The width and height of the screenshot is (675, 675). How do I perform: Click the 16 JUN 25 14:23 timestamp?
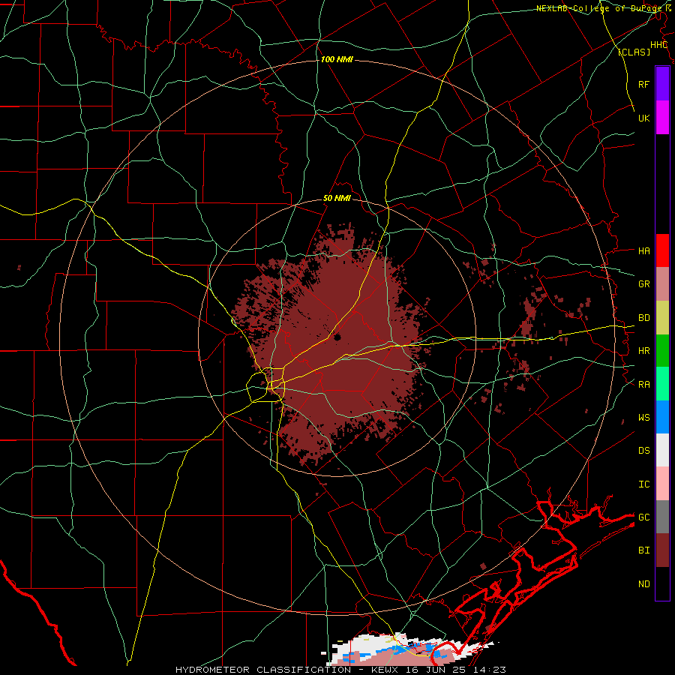tap(456, 670)
